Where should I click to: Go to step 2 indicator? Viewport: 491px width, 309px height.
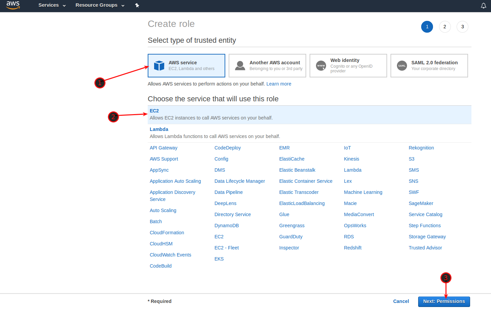[x=445, y=27]
